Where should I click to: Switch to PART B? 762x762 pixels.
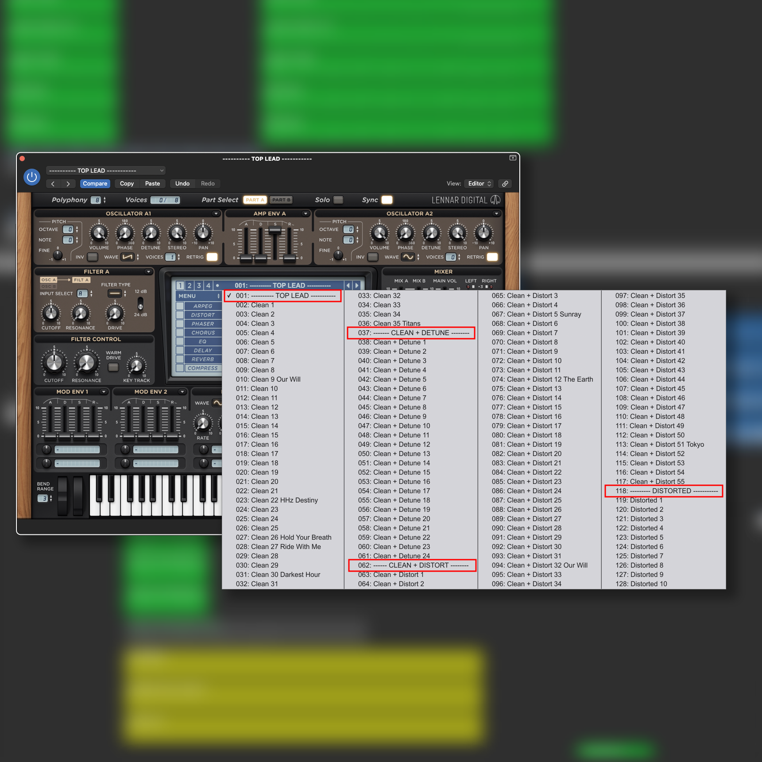(x=281, y=200)
